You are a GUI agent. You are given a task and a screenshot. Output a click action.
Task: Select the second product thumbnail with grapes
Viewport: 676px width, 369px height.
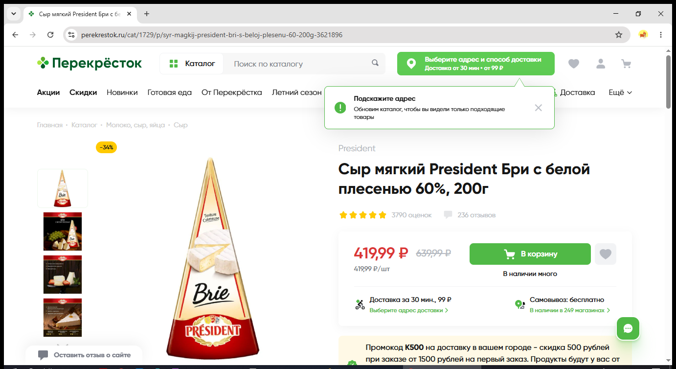tap(63, 231)
